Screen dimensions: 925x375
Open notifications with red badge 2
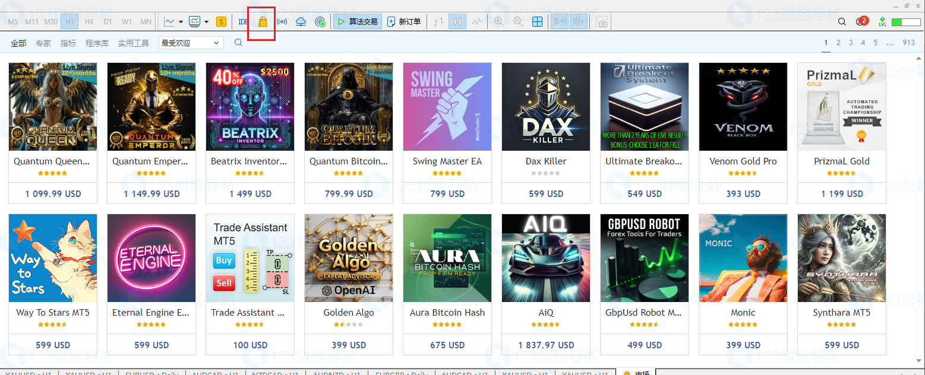point(861,21)
